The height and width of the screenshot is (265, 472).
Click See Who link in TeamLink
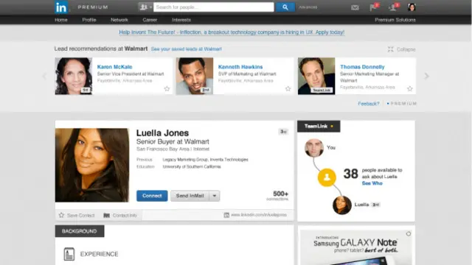pos(372,183)
